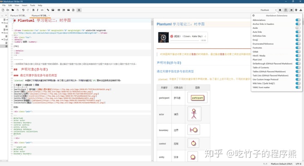Toggle the split preview layout icon

coord(285,10)
